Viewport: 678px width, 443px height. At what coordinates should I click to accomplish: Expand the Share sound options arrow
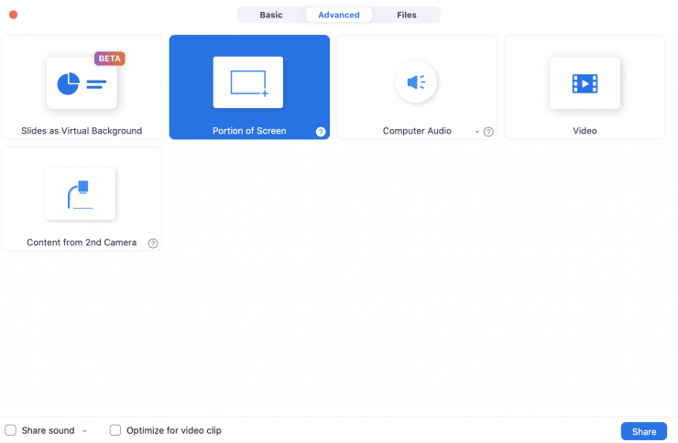point(84,431)
